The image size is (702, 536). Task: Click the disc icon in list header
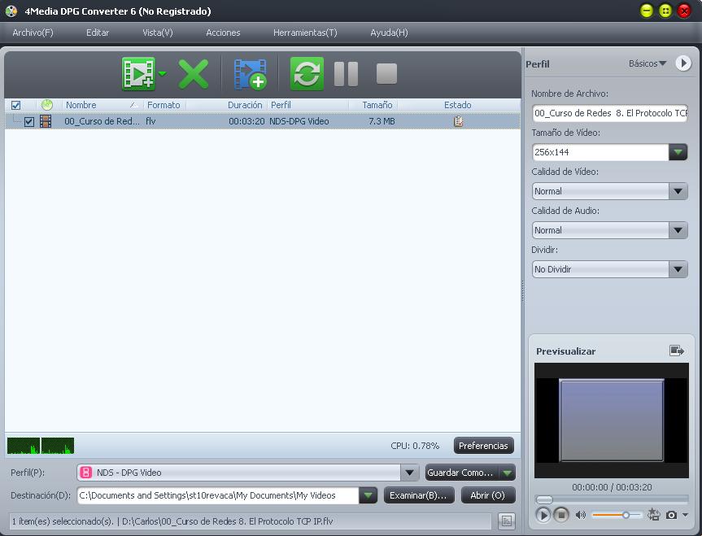click(x=47, y=105)
